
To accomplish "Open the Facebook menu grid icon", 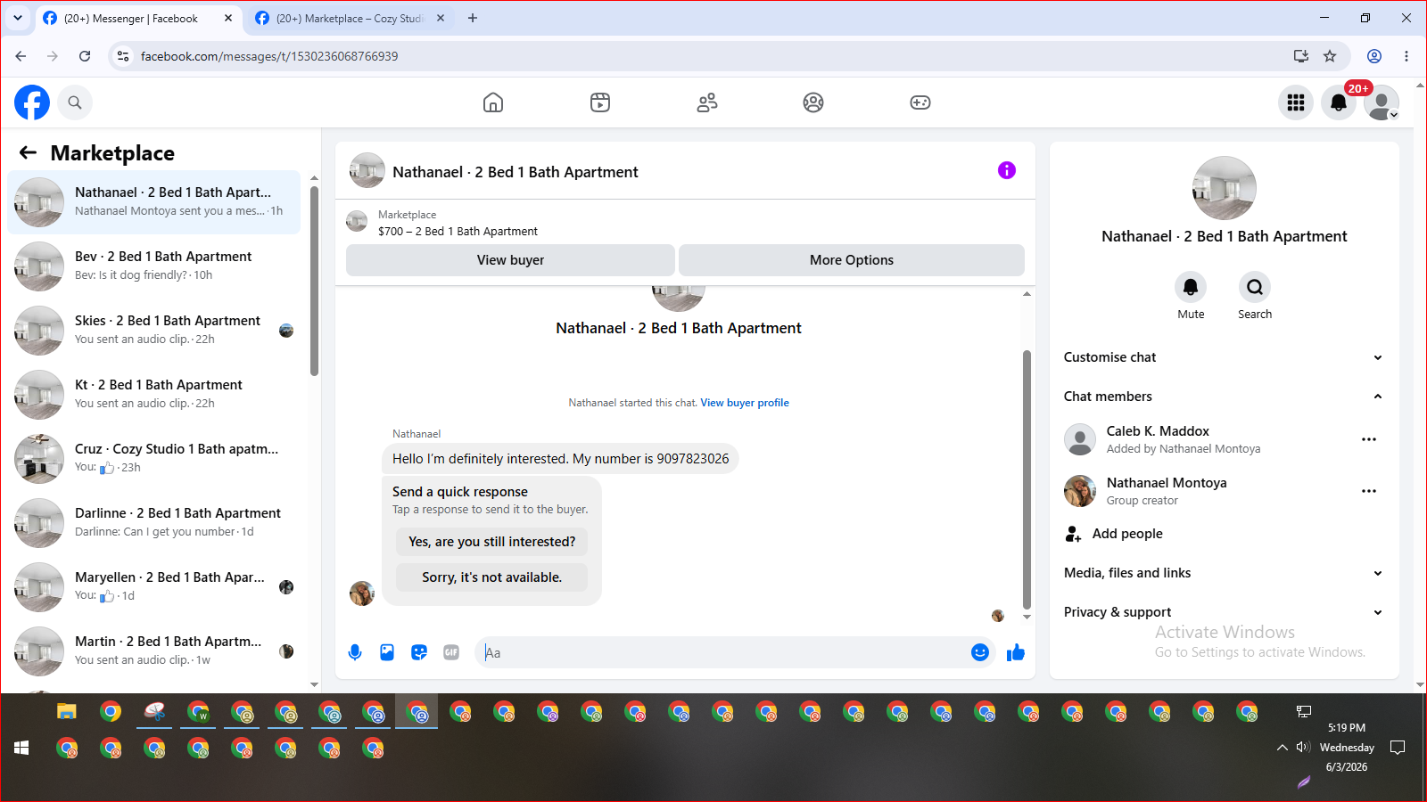I will [x=1296, y=102].
